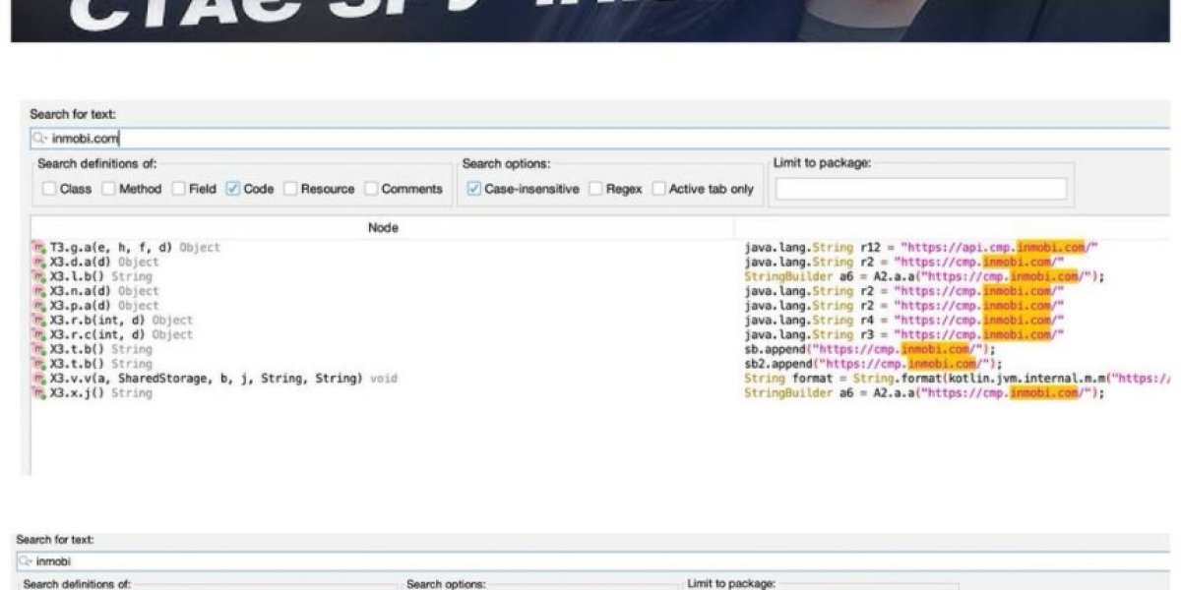Image resolution: width=1181 pixels, height=590 pixels.
Task: Click the Node column header
Action: point(383,228)
